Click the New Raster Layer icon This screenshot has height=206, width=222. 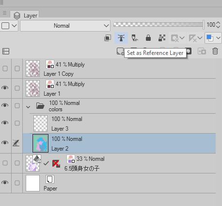(120, 51)
